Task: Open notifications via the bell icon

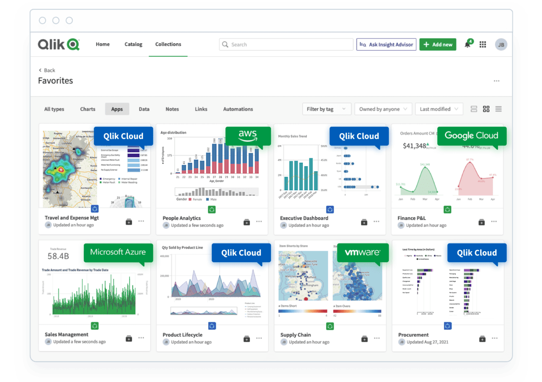Action: [x=468, y=44]
